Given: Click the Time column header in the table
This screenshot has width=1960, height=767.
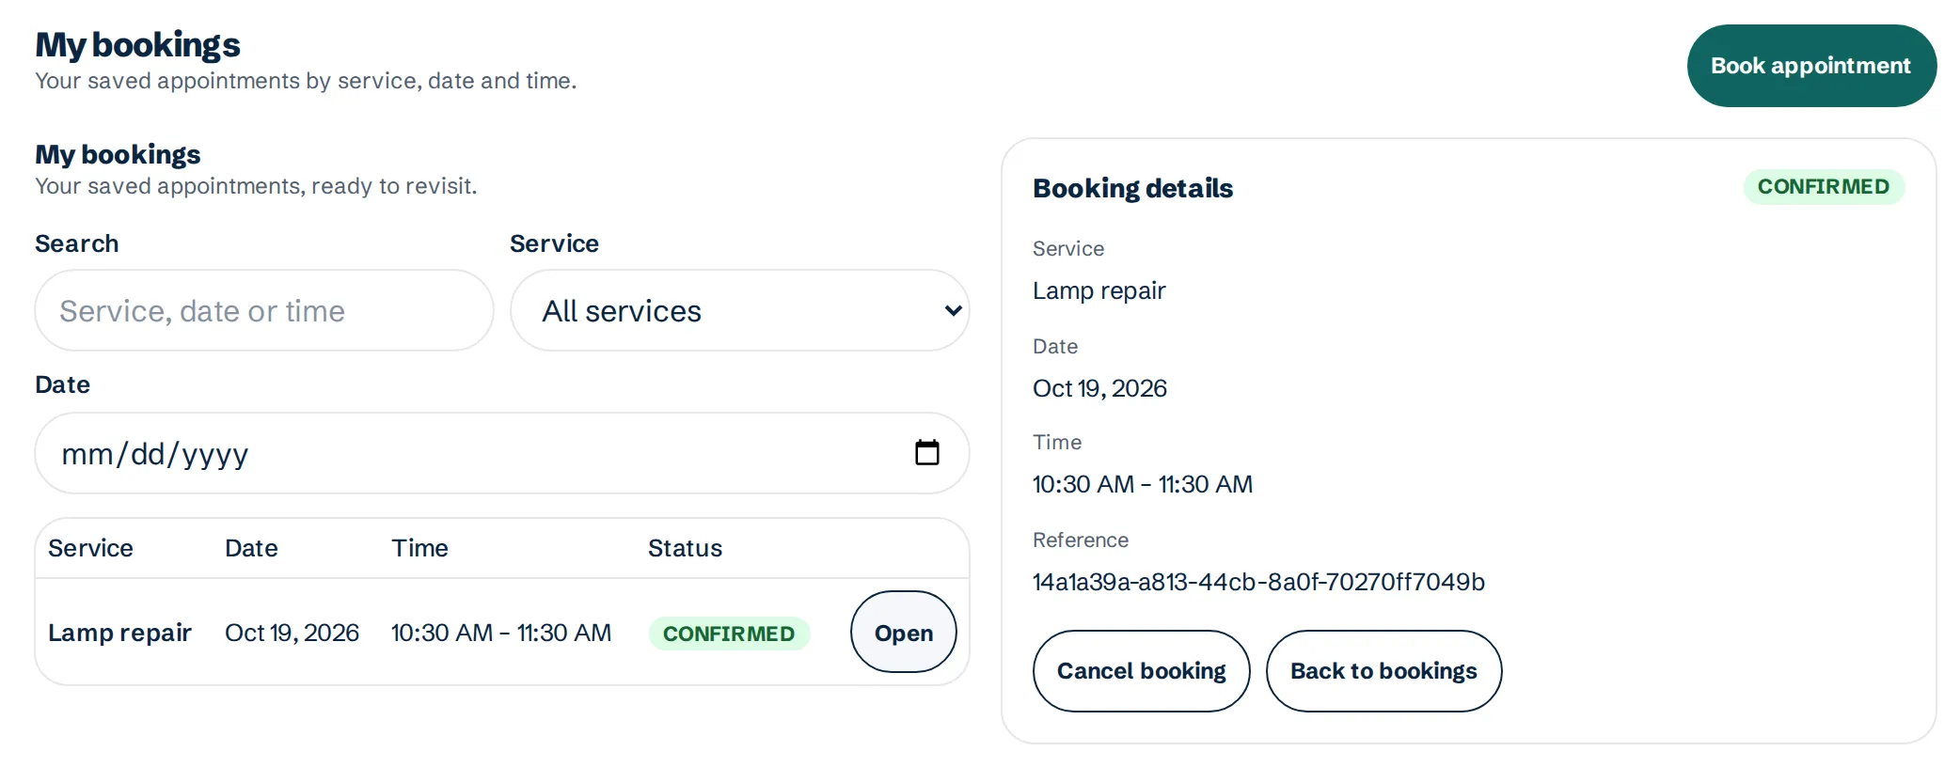Looking at the screenshot, I should tap(419, 548).
